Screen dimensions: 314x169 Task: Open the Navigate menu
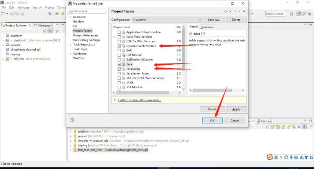(x=24, y=7)
